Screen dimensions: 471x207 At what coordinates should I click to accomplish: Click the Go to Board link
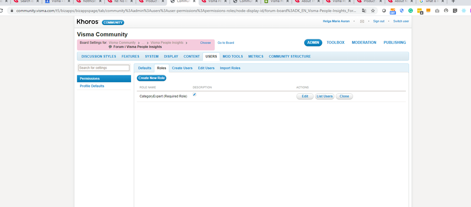pyautogui.click(x=226, y=43)
